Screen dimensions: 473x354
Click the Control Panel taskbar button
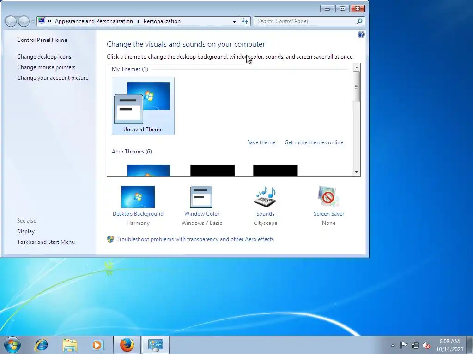click(x=155, y=345)
